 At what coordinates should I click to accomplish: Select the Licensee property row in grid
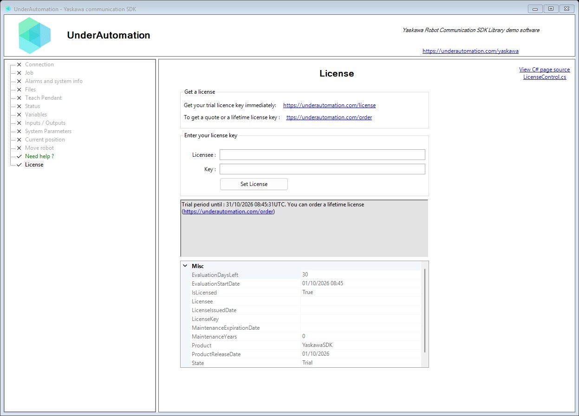(301, 301)
